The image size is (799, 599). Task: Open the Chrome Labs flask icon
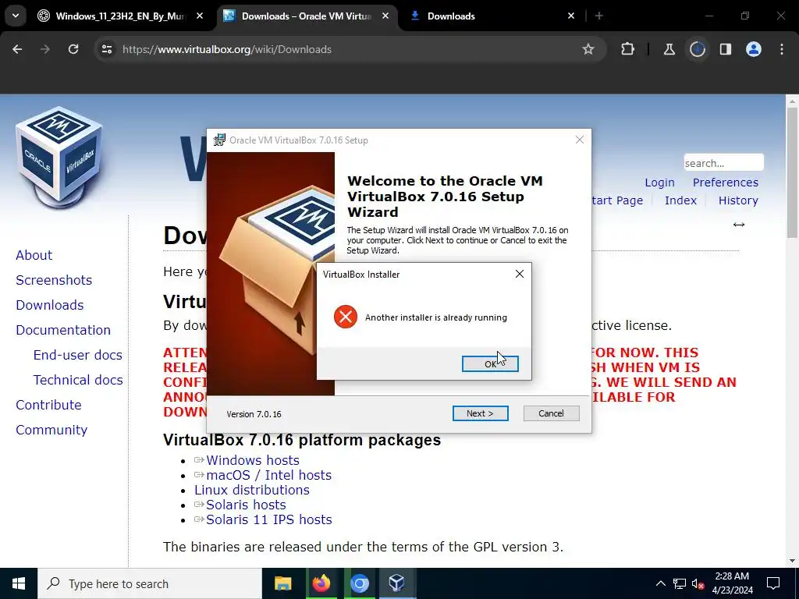click(x=669, y=49)
